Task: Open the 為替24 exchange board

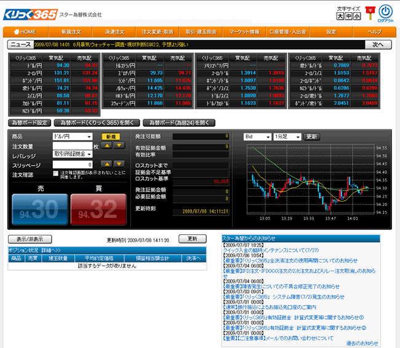Action: [179, 123]
